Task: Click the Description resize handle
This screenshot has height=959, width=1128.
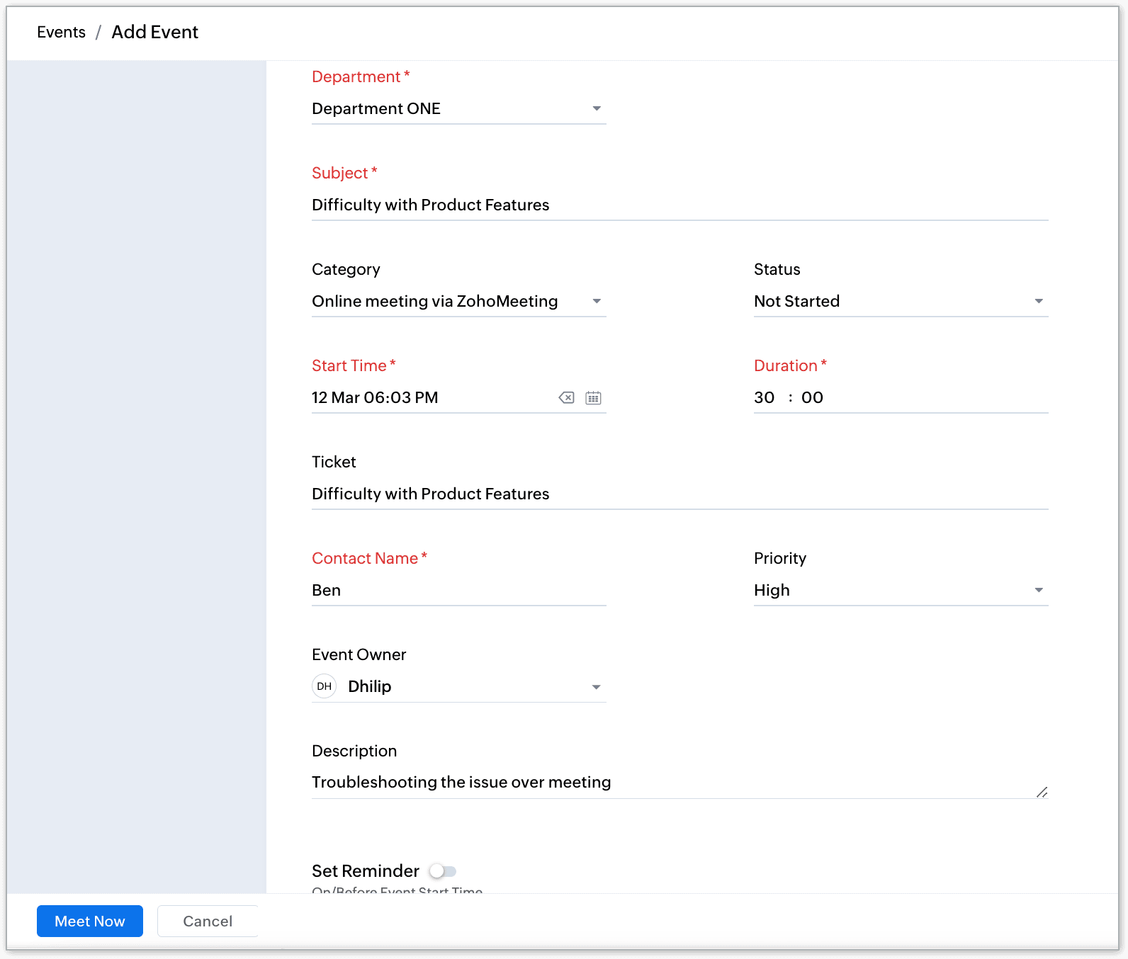Action: click(1042, 793)
